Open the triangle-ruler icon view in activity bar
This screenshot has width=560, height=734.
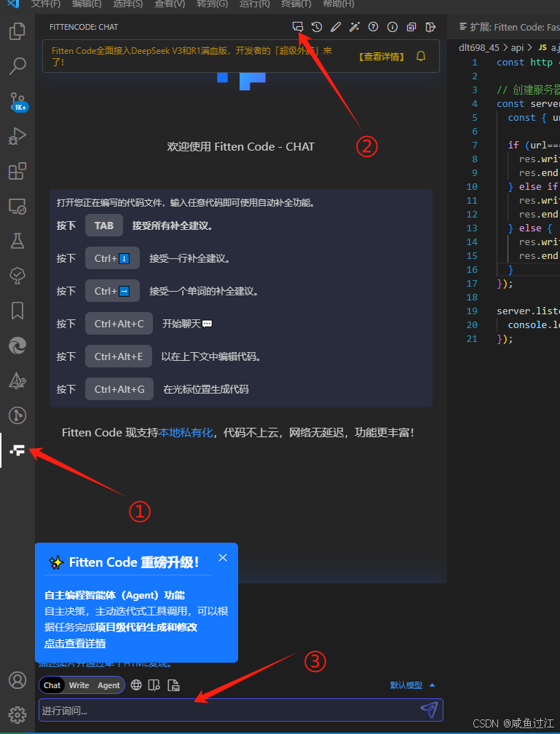point(17,380)
